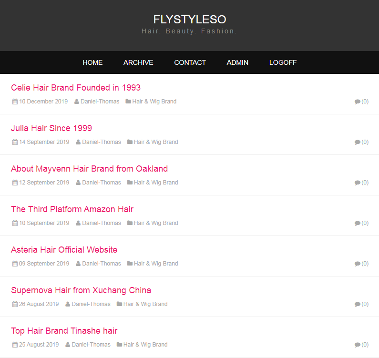Click date text 10 September 2019

(x=44, y=223)
